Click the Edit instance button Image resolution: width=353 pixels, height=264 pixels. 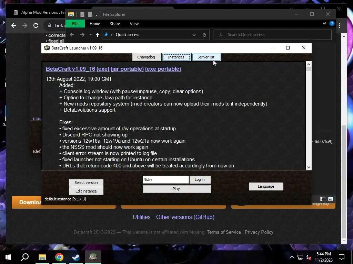tap(86, 191)
